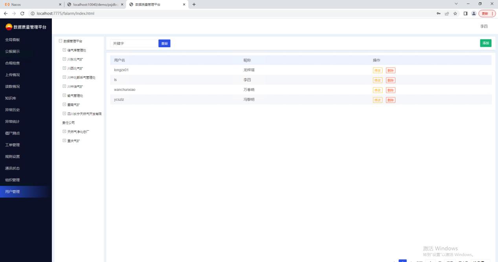Image resolution: width=498 pixels, height=262 pixels.
Task: Open 组织管理 in the left sidebar
Action: [13, 180]
